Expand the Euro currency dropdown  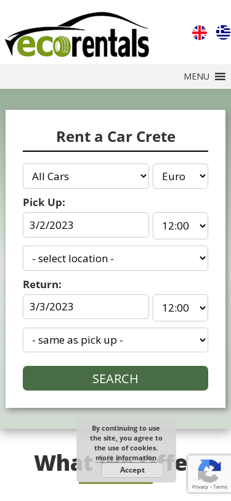180,176
